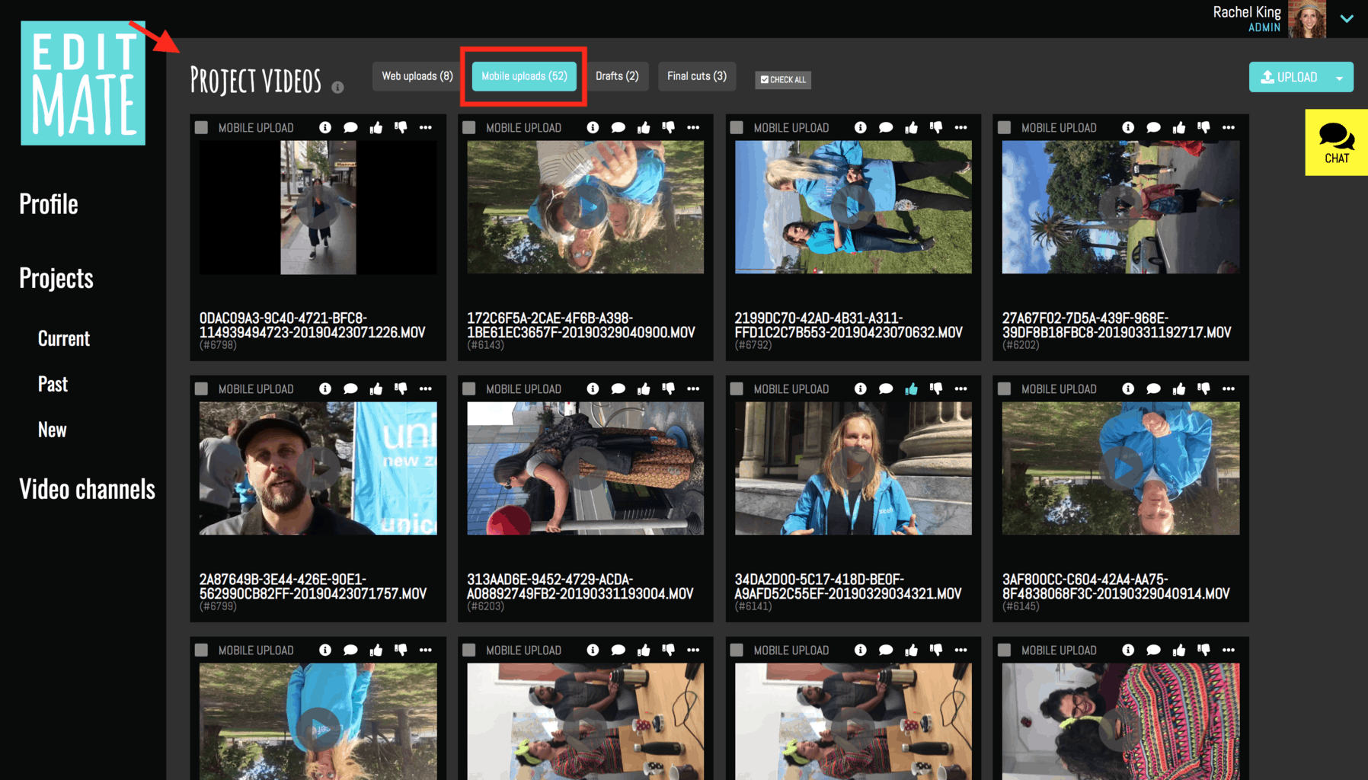Open more options for video #6143
This screenshot has height=780, width=1368.
[693, 127]
